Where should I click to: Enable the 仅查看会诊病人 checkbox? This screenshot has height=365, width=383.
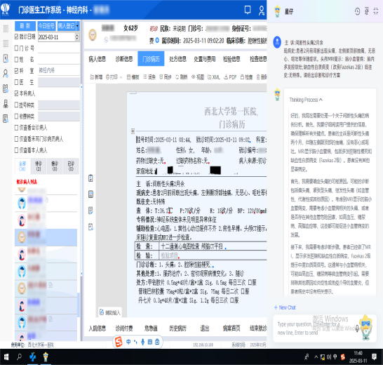click(x=16, y=127)
